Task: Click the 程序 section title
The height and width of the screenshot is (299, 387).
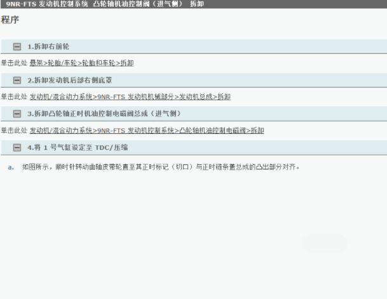Action: point(10,20)
